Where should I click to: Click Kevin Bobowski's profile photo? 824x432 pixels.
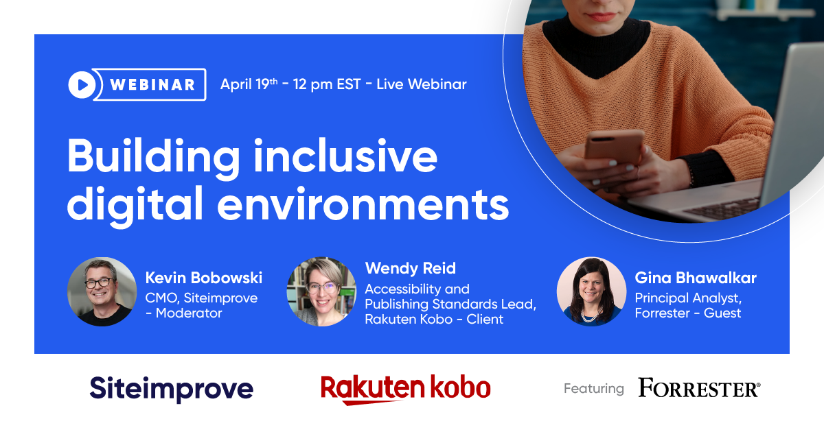point(102,291)
